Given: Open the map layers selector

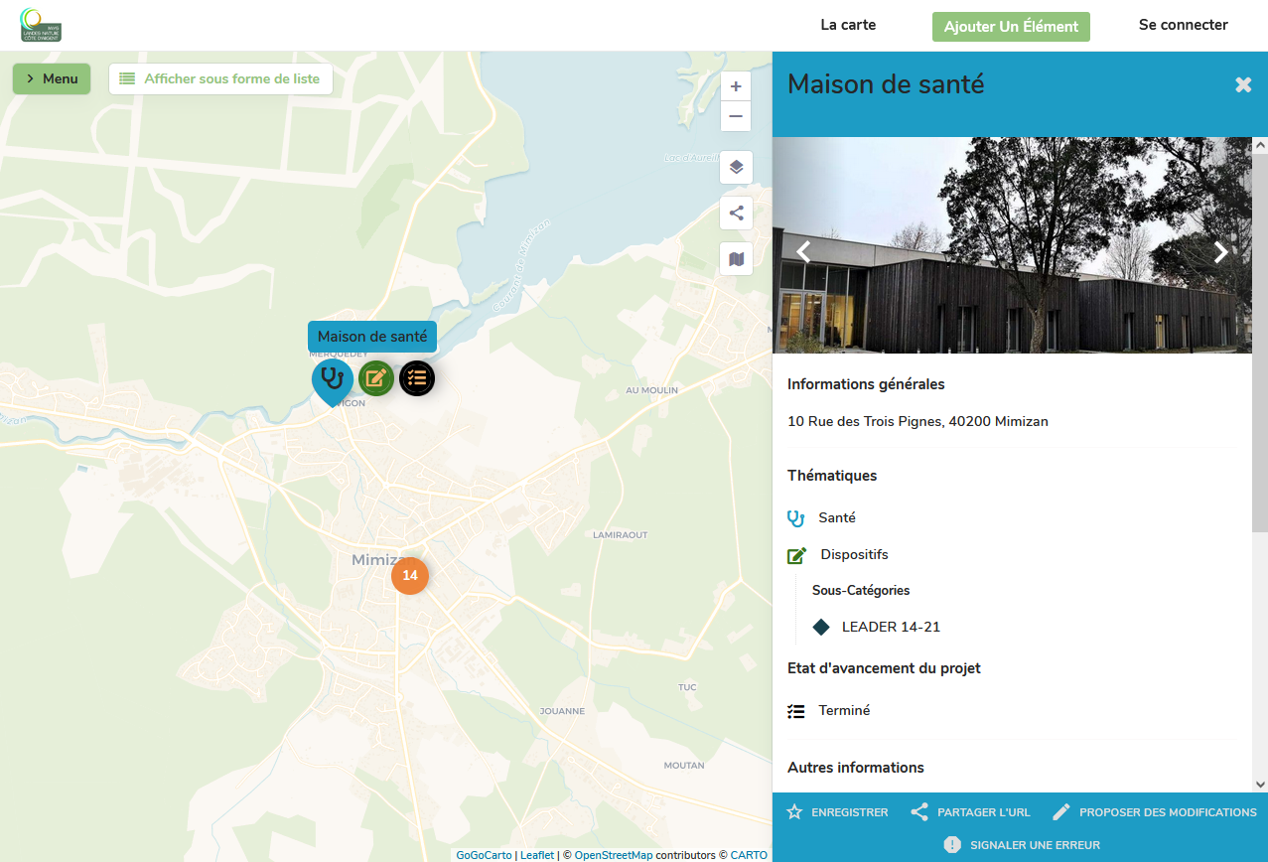Looking at the screenshot, I should pos(736,167).
